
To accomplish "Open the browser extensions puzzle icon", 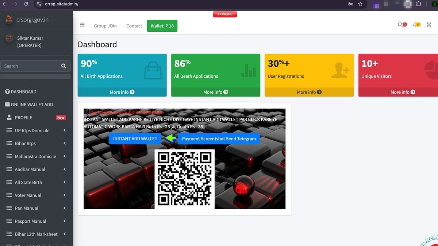I will point(419,4).
